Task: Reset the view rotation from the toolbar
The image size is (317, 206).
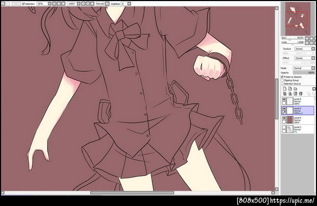Action: click(92, 4)
